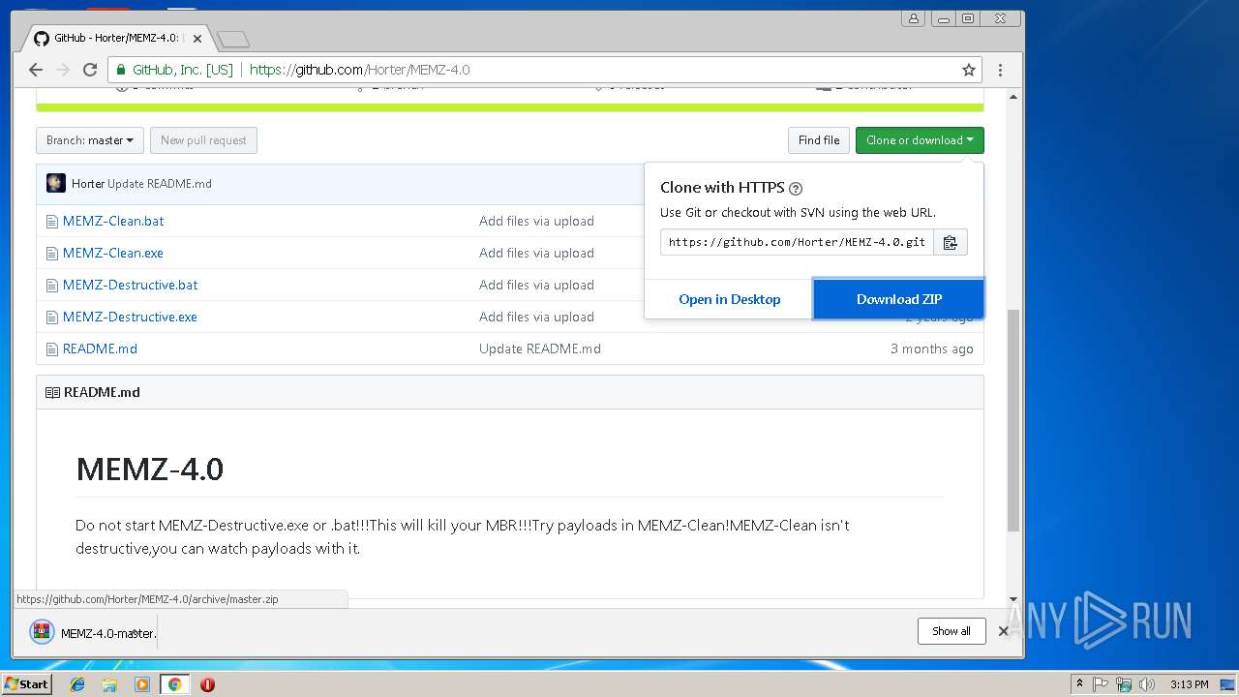The height and width of the screenshot is (697, 1239).
Task: Show hidden system tray icons
Action: [1079, 683]
